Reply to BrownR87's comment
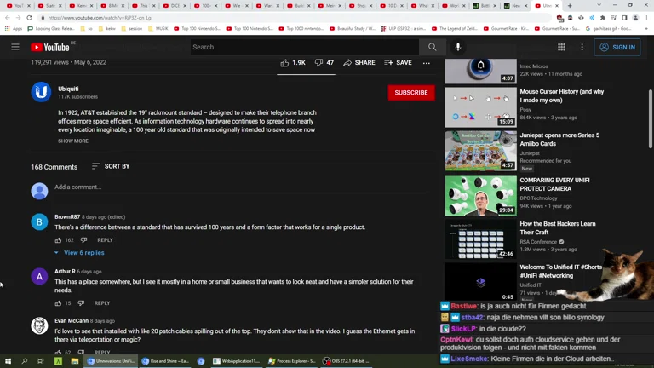The image size is (654, 368). tap(105, 240)
